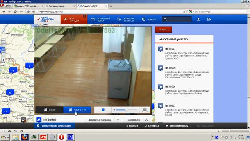
Task: Close the video panel with Закрыть
Action: [163, 30]
